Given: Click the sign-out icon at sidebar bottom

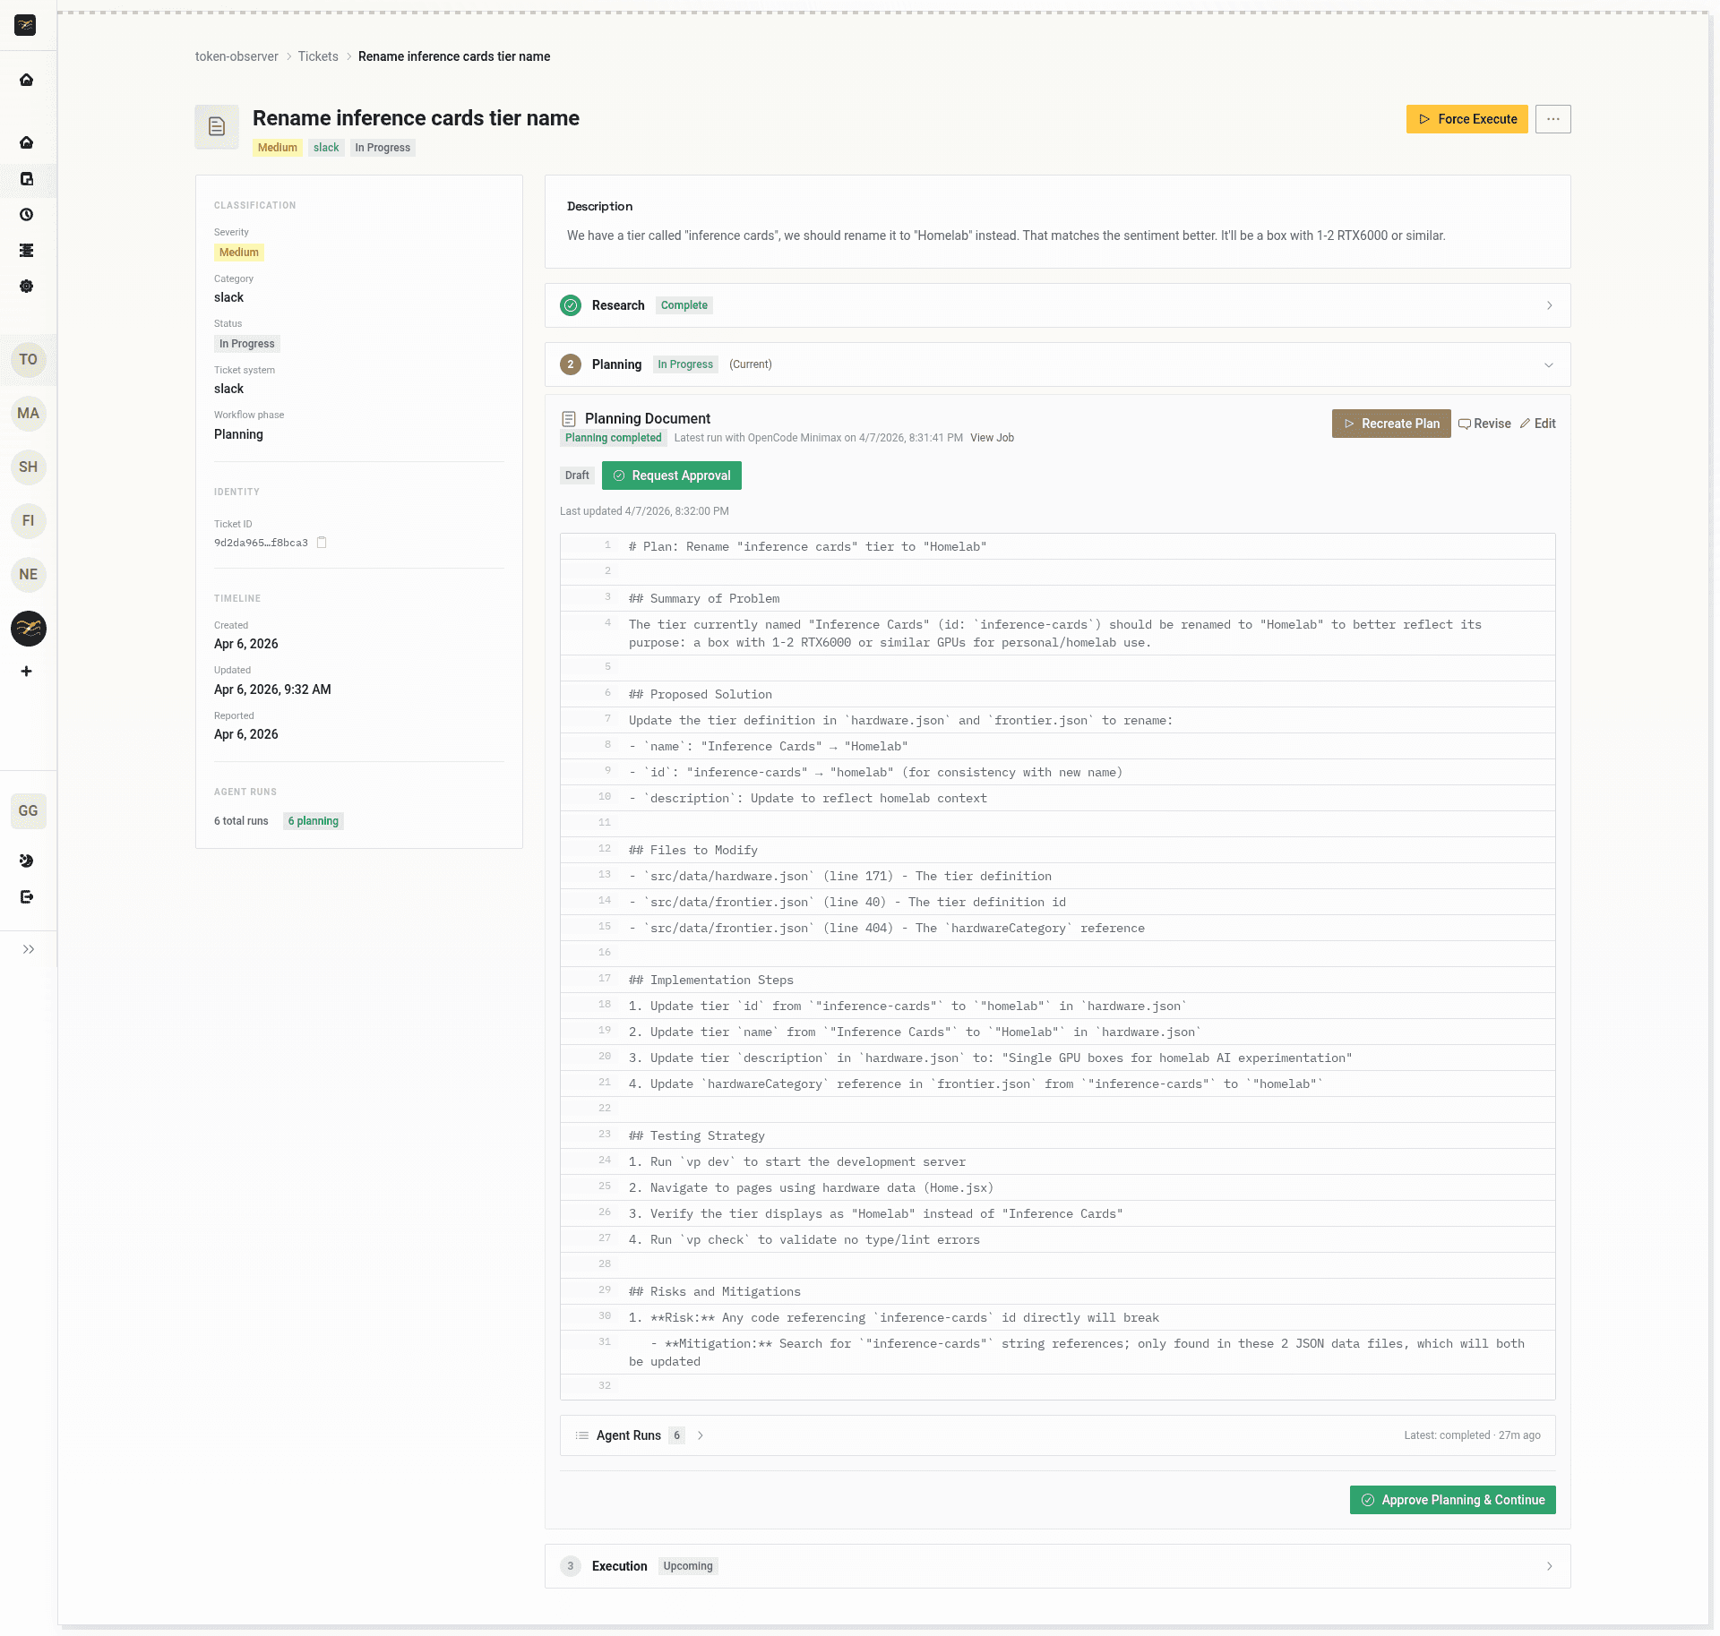Looking at the screenshot, I should (27, 897).
